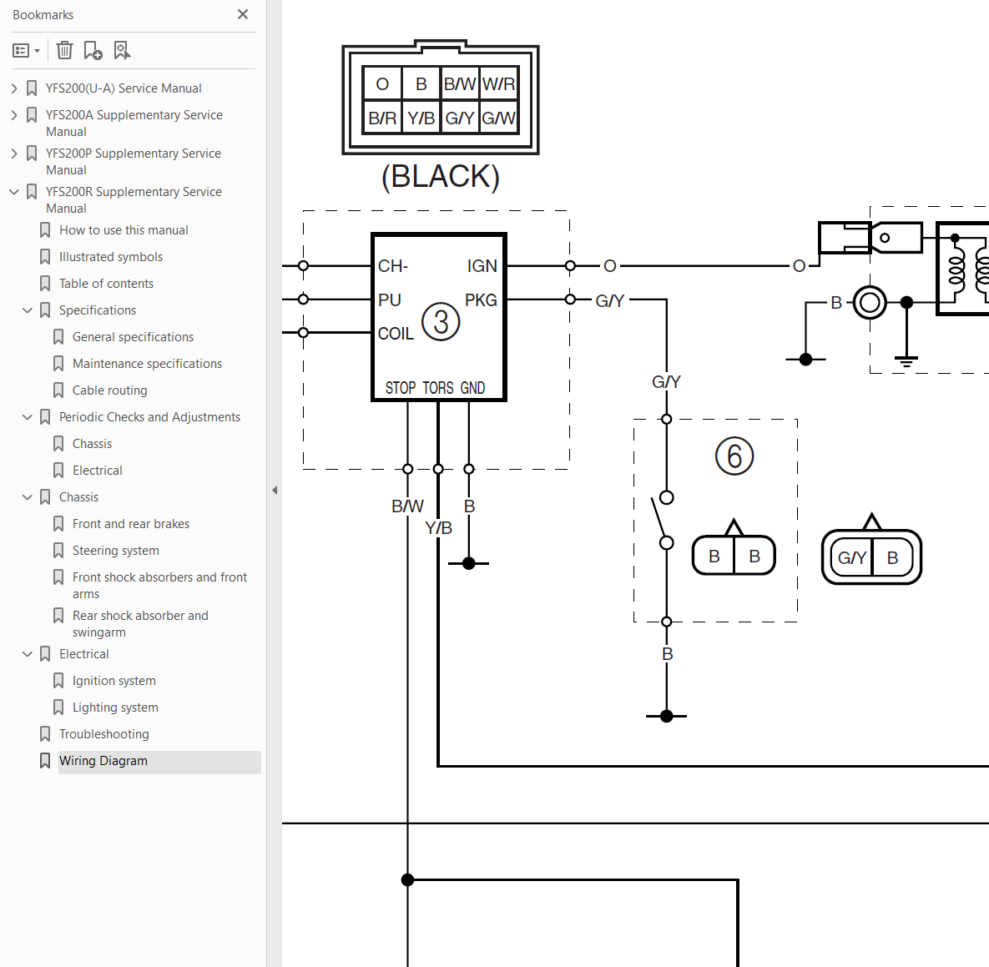Click the bookmark icon beside How to use this manual
Viewport: 989px width, 967px height.
(x=45, y=230)
